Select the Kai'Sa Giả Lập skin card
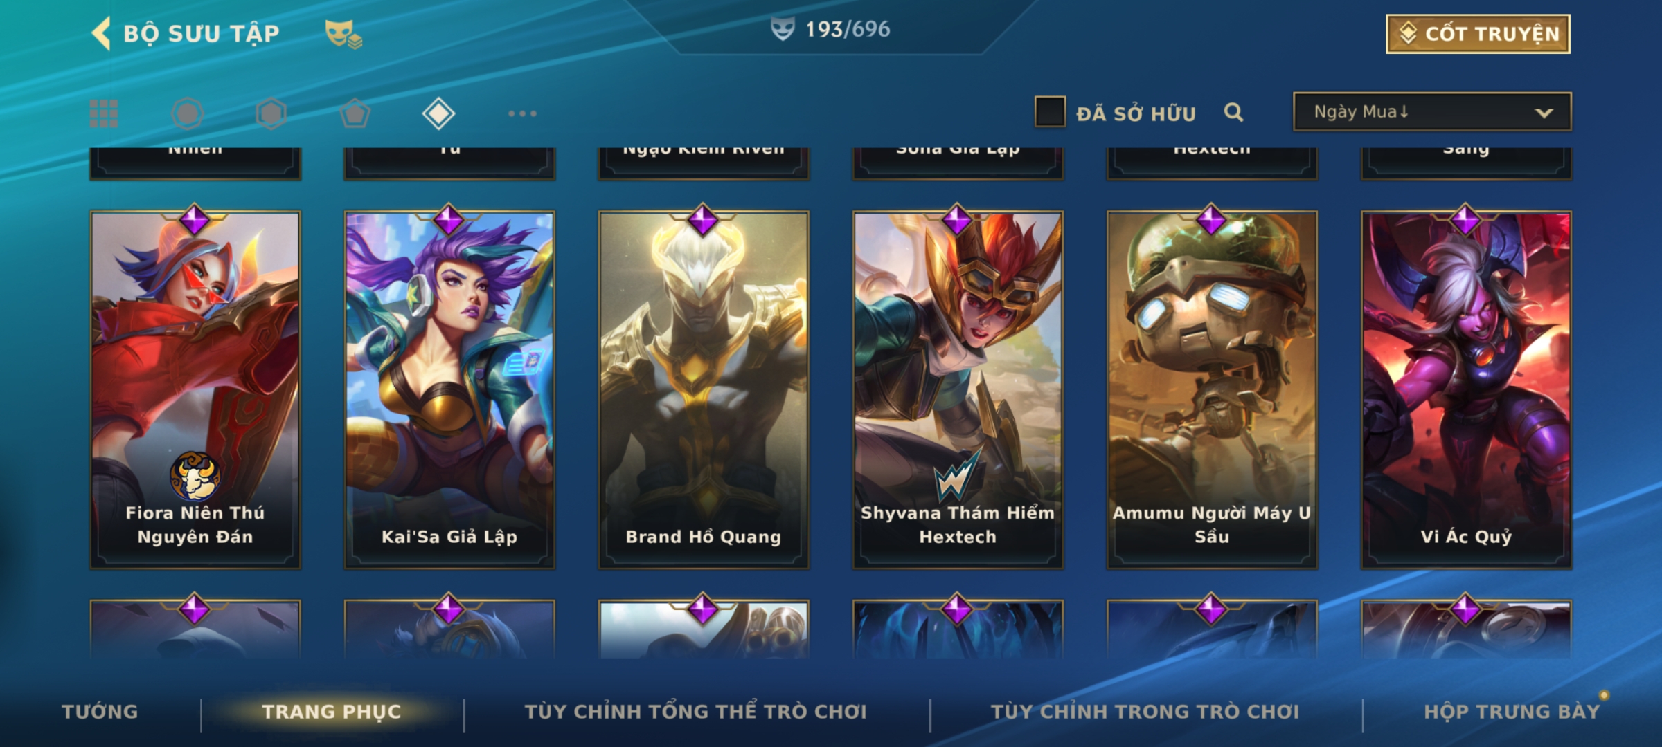The image size is (1662, 747). point(449,390)
